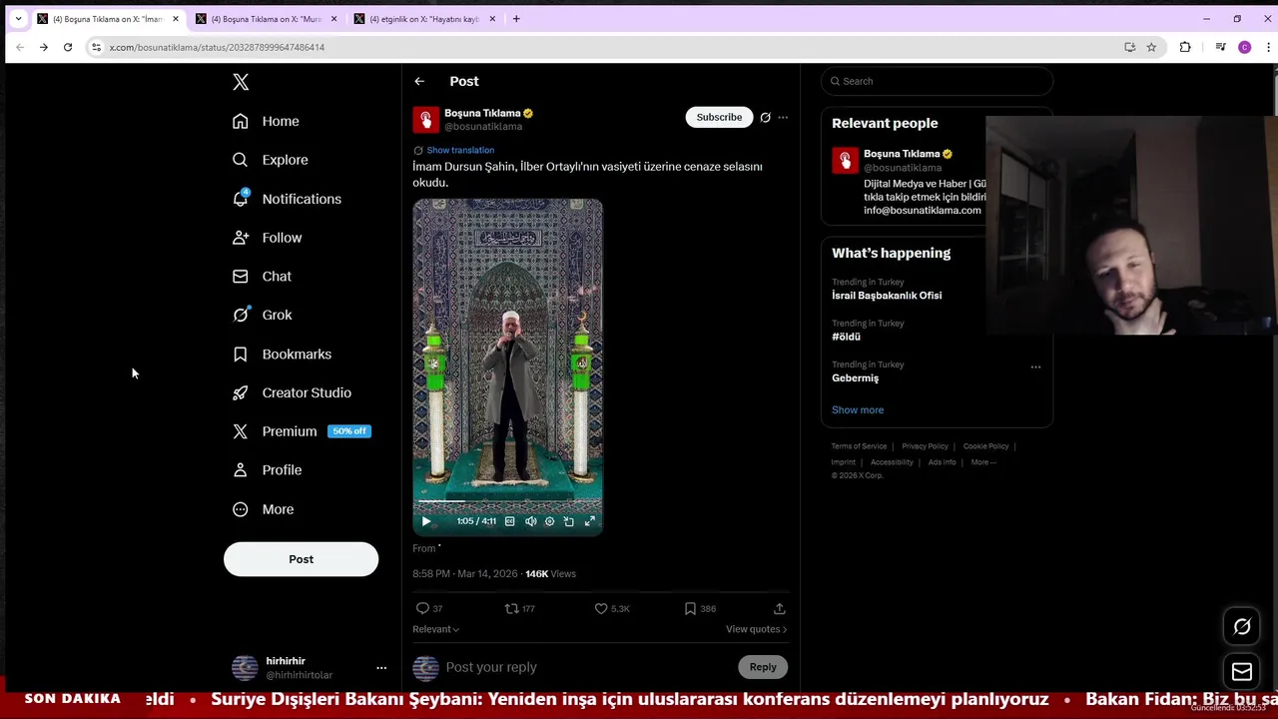This screenshot has width=1278, height=719.
Task: Open the Home page
Action: tap(266, 121)
